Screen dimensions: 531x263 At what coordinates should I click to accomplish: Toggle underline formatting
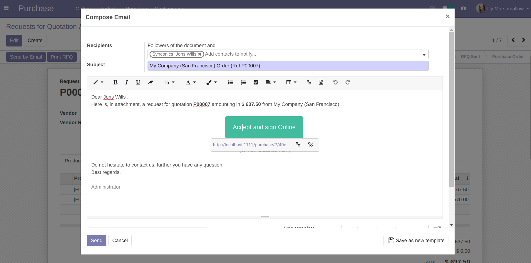[138, 82]
